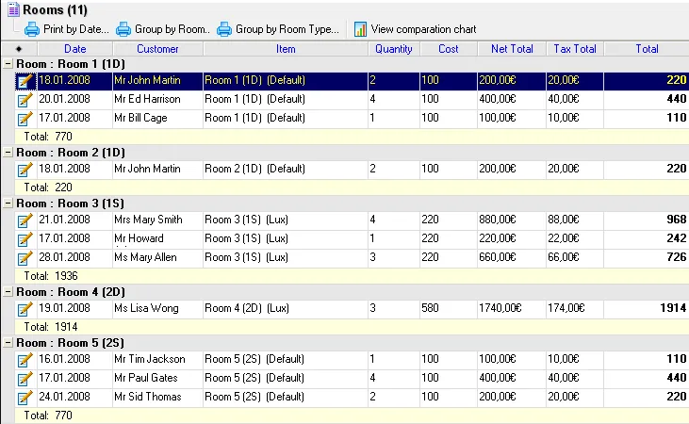Open edit icon for Mrs Mary Smith row
Image resolution: width=689 pixels, height=424 pixels.
[25, 221]
